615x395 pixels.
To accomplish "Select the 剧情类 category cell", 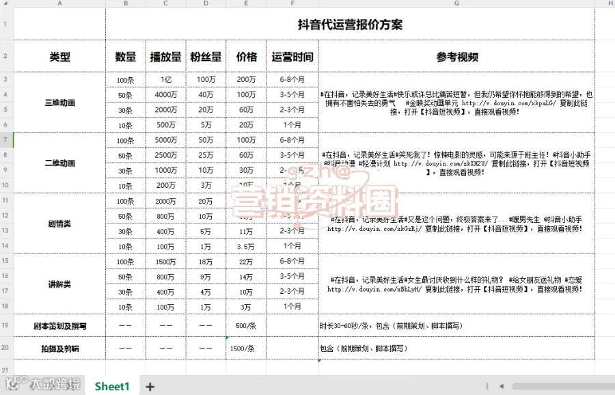I will point(59,223).
